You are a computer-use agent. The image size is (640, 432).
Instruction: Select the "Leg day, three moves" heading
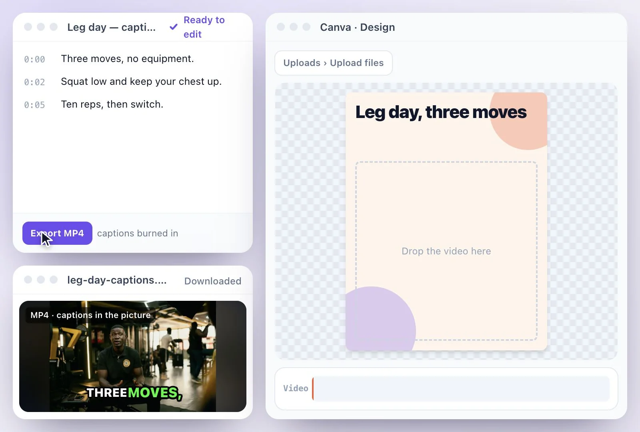click(x=441, y=112)
